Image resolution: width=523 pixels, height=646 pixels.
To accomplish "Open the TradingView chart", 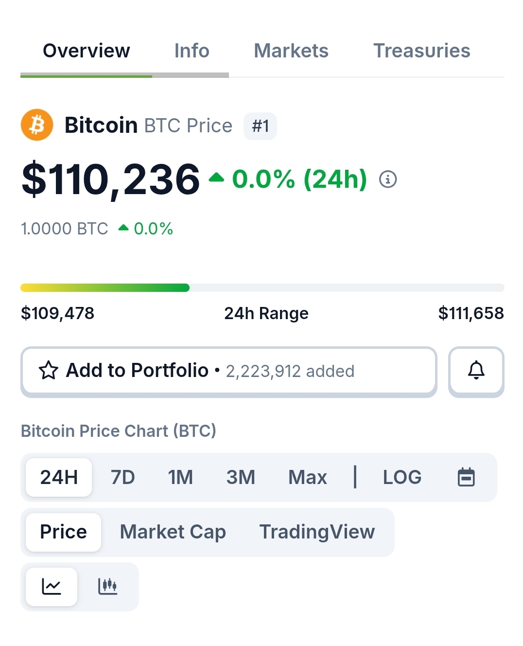I will [x=317, y=532].
